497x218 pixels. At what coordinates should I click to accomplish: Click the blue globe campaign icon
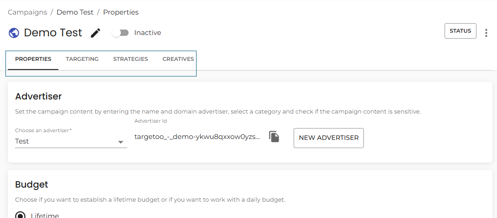(14, 33)
